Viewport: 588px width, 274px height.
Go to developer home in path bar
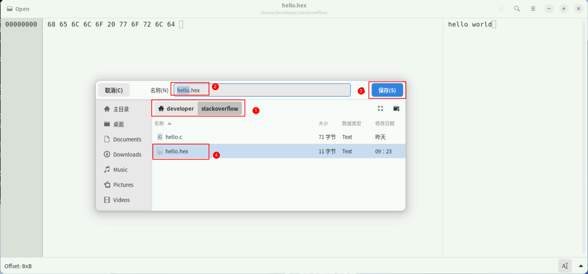(x=176, y=109)
